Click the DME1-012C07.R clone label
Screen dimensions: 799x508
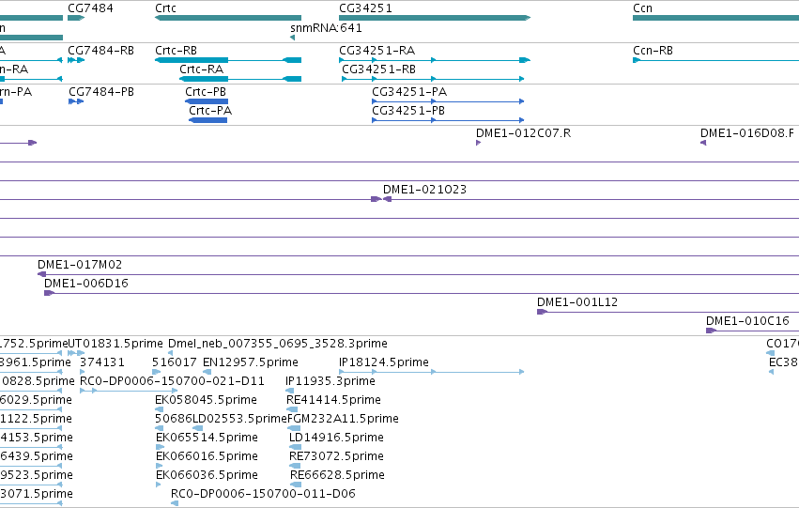[523, 133]
